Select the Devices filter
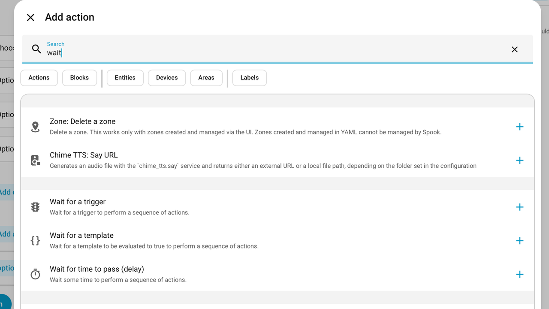This screenshot has width=549, height=309. point(167,78)
